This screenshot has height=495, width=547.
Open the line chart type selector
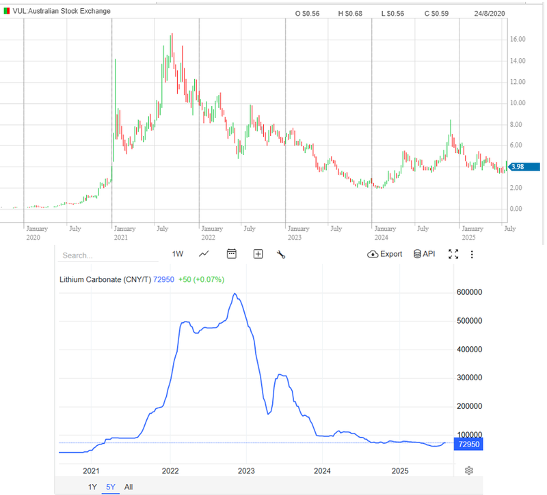coord(204,254)
